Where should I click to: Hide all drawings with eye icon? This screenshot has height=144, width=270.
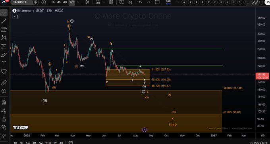pos(4,127)
